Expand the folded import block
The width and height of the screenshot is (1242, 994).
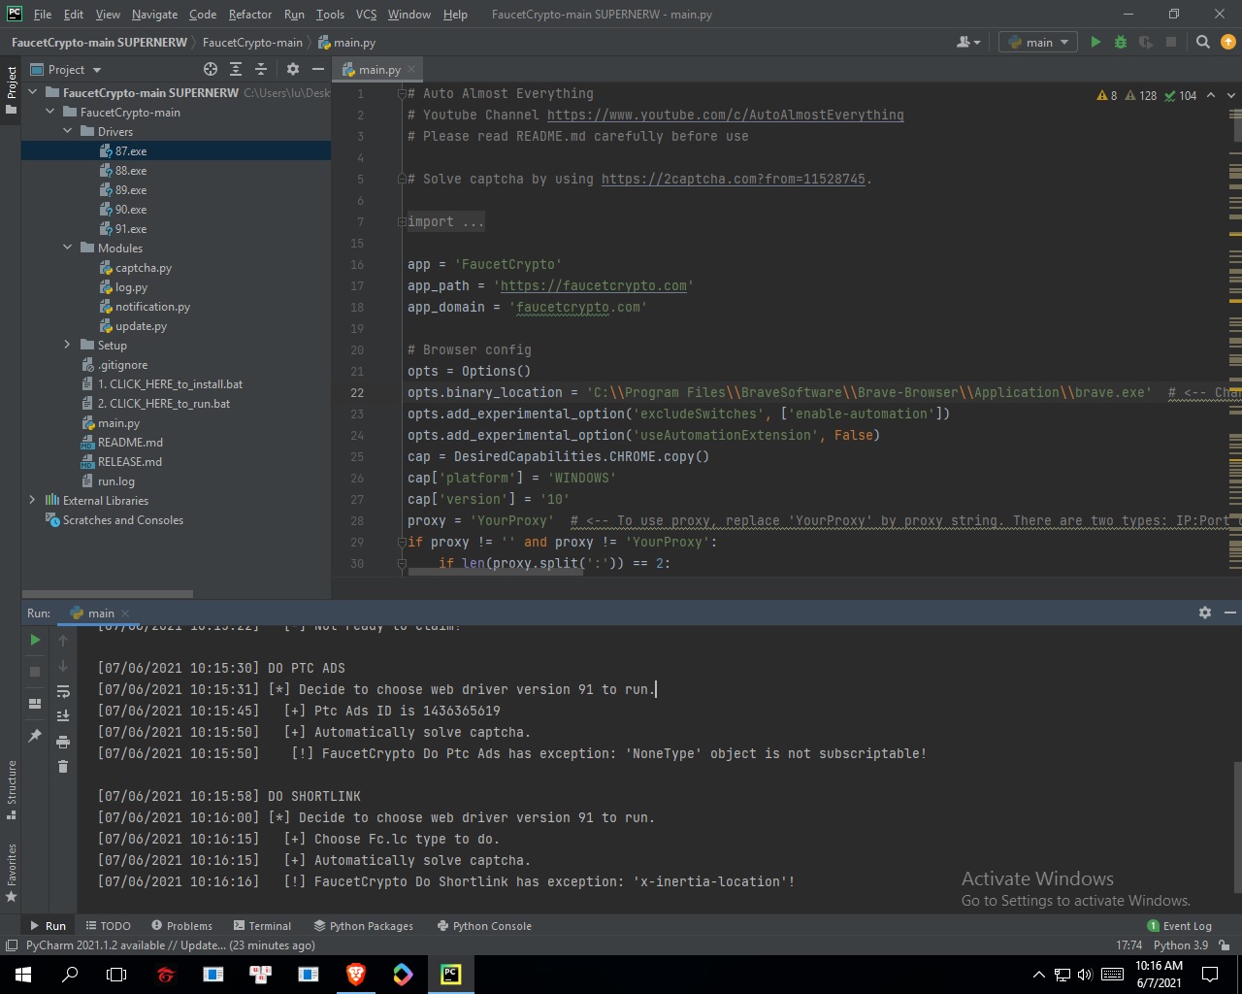(401, 221)
